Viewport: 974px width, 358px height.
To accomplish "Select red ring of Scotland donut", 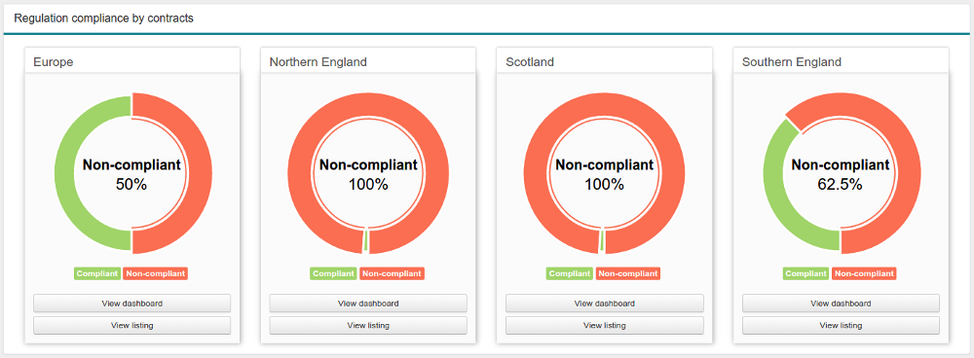I will [605, 103].
